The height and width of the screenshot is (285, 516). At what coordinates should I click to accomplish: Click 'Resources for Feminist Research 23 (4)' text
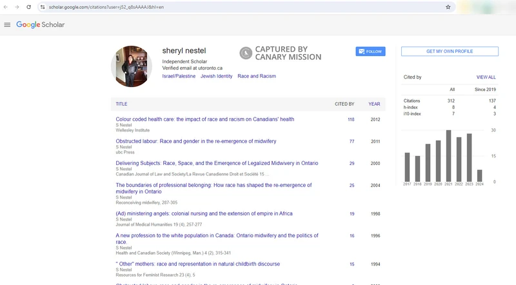(155, 275)
